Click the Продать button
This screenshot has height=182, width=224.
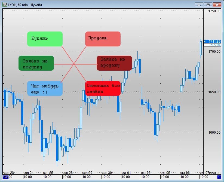[103, 39]
